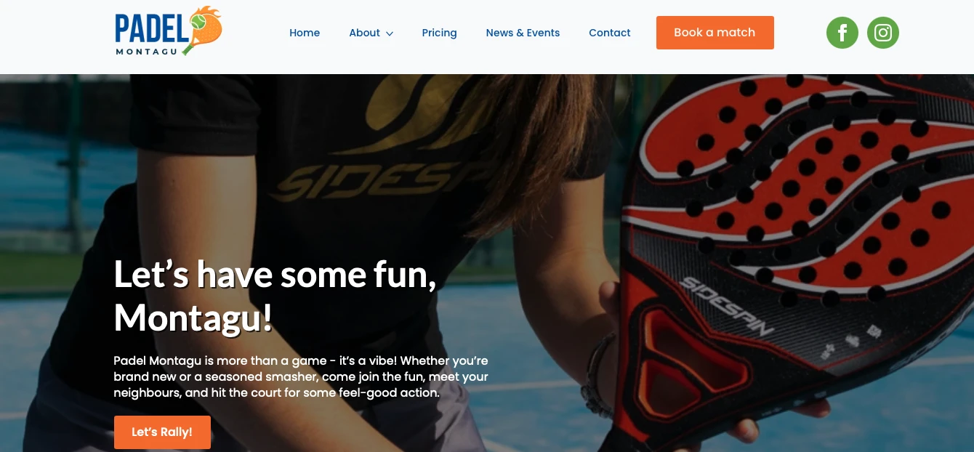Click the Book a match button
Screen dimensions: 974x452
(x=715, y=33)
